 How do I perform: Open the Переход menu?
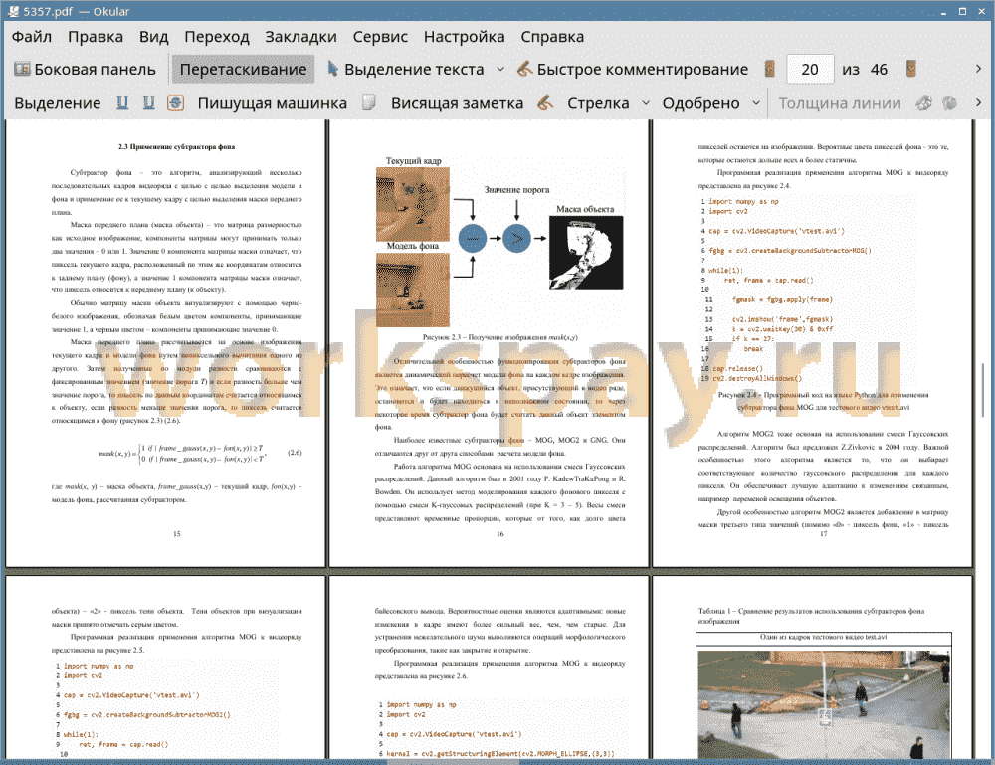(216, 37)
